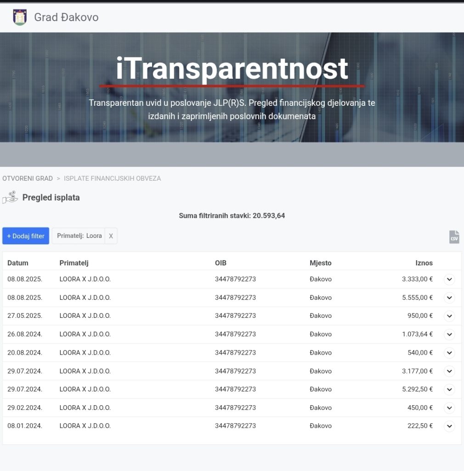Remove the Primatelj Loora filter with X
The width and height of the screenshot is (464, 471).
pyautogui.click(x=111, y=236)
